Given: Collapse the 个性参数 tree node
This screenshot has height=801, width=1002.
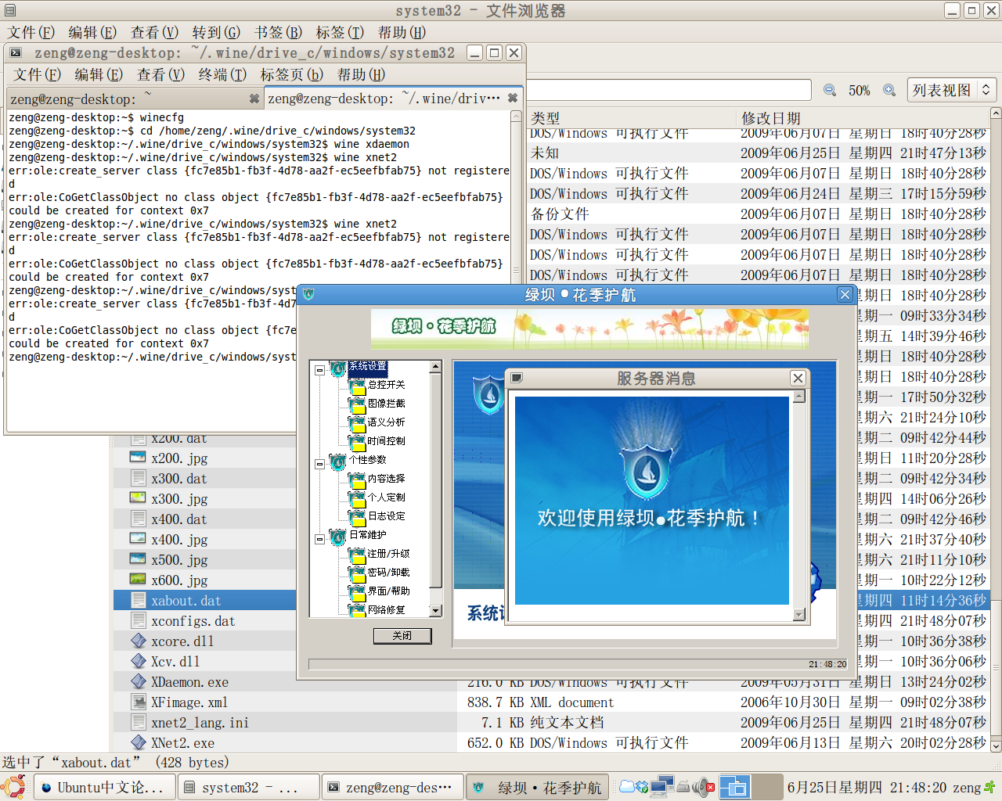Looking at the screenshot, I should (x=319, y=464).
